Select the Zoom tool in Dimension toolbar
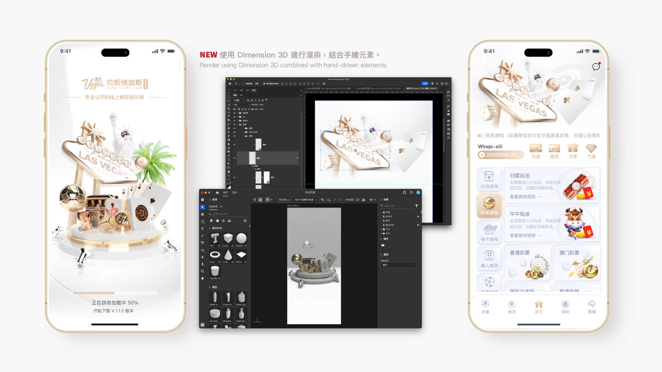 point(202,271)
